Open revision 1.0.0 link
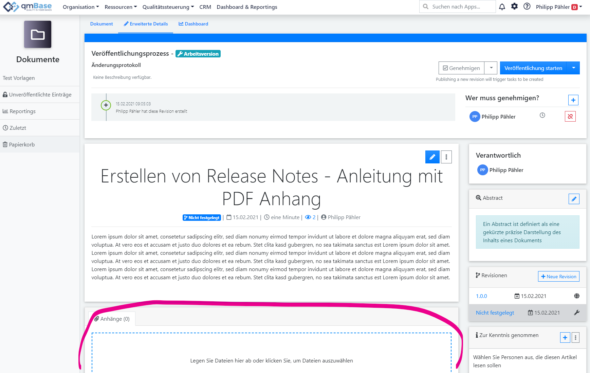 pyautogui.click(x=481, y=296)
